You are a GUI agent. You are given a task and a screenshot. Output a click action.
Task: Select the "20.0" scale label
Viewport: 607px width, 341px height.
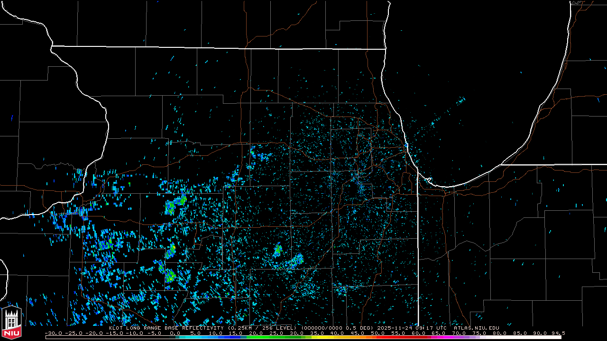coord(255,333)
